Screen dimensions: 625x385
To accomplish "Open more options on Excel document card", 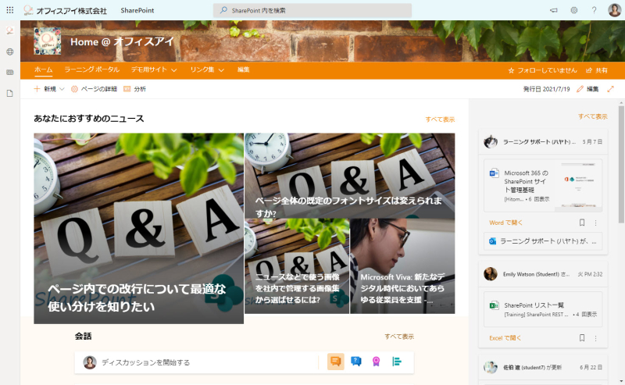I will pos(595,338).
